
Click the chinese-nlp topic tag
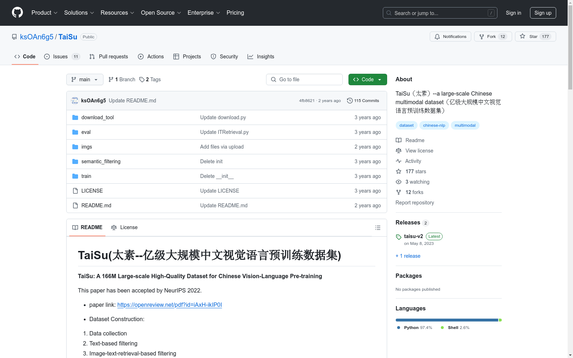pyautogui.click(x=434, y=125)
